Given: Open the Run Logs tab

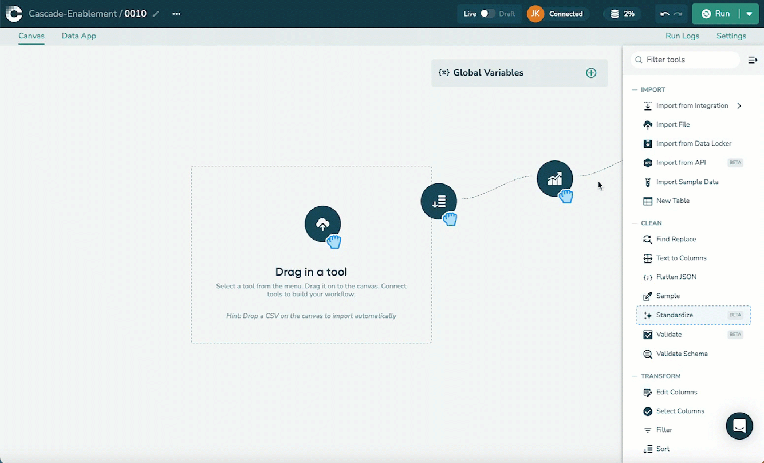Looking at the screenshot, I should tap(682, 36).
